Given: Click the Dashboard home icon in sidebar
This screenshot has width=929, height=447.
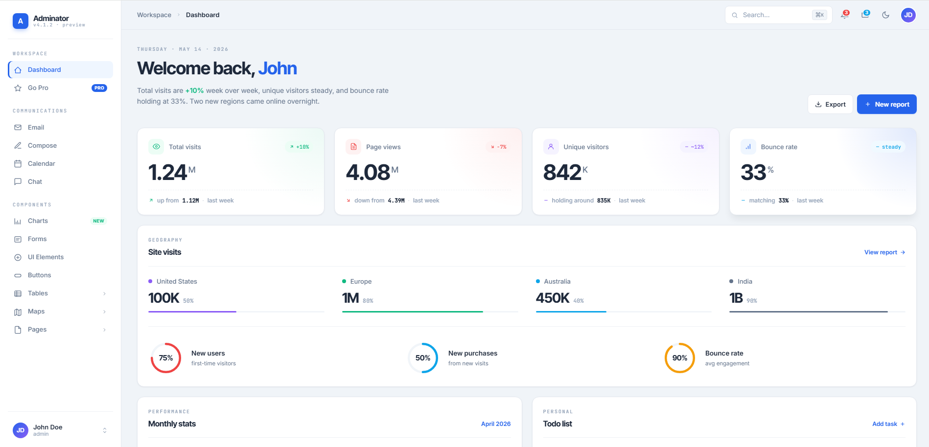Looking at the screenshot, I should point(18,70).
